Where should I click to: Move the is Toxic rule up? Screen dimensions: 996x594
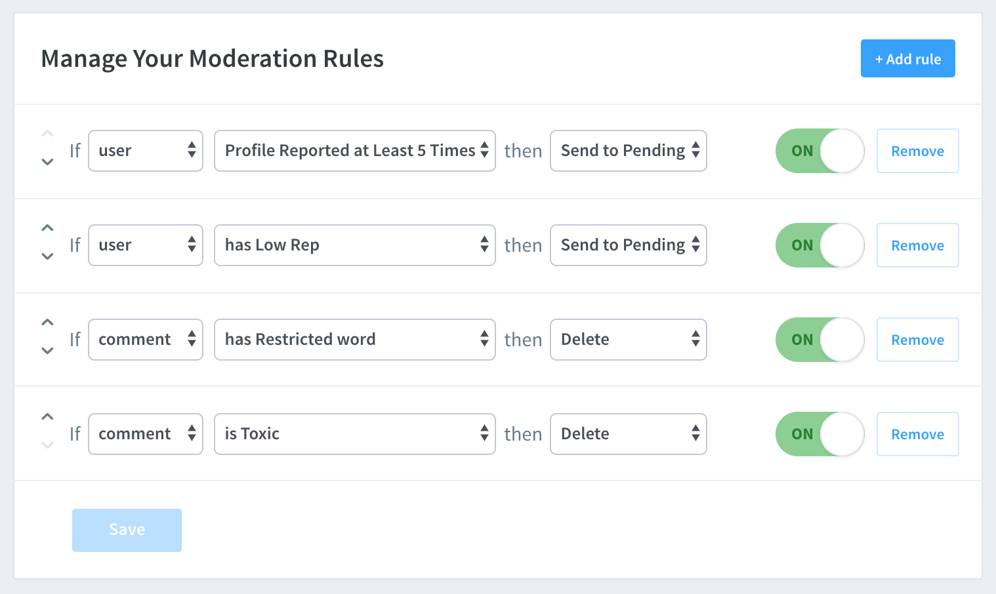[47, 417]
